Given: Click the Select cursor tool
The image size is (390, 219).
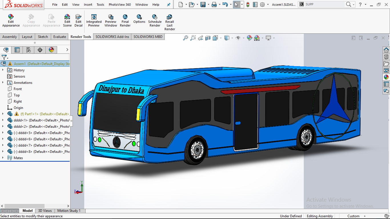Looking at the screenshot, I should tap(236, 5).
